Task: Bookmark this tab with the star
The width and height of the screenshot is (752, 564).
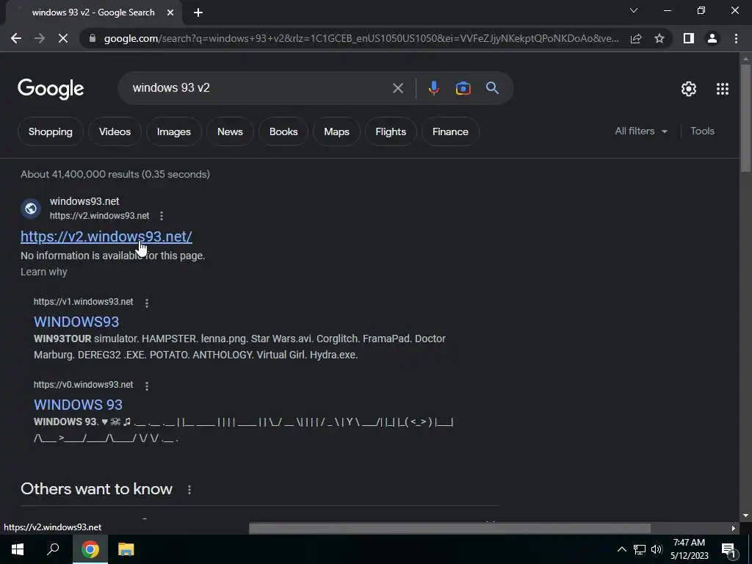Action: tap(659, 38)
